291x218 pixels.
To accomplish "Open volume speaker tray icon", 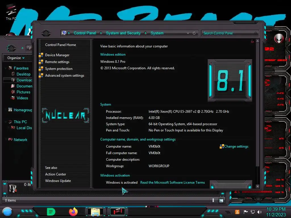I will click(259, 212).
